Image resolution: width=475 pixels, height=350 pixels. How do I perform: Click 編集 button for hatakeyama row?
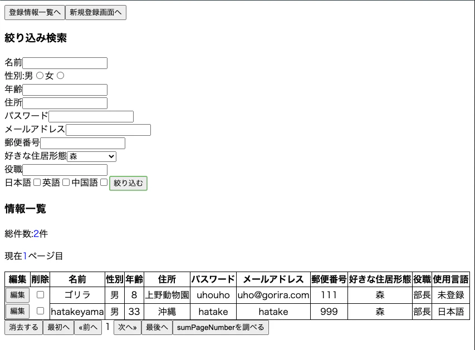pyautogui.click(x=18, y=311)
